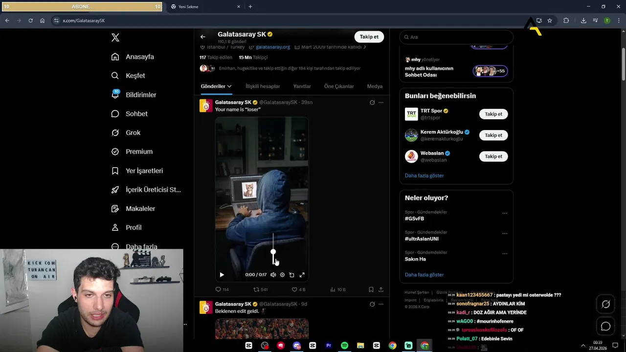Open İçerik Üreticisi Stüdyosu
626x352 pixels.
coord(146,190)
